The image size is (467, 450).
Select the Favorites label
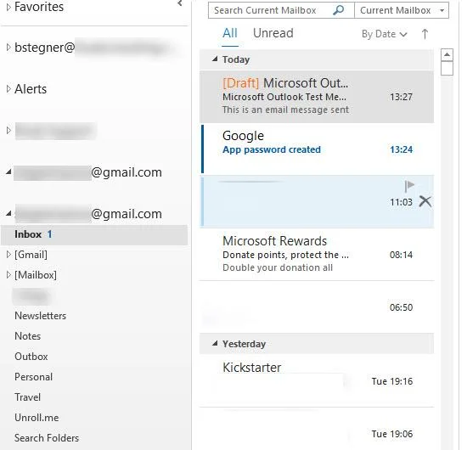39,7
